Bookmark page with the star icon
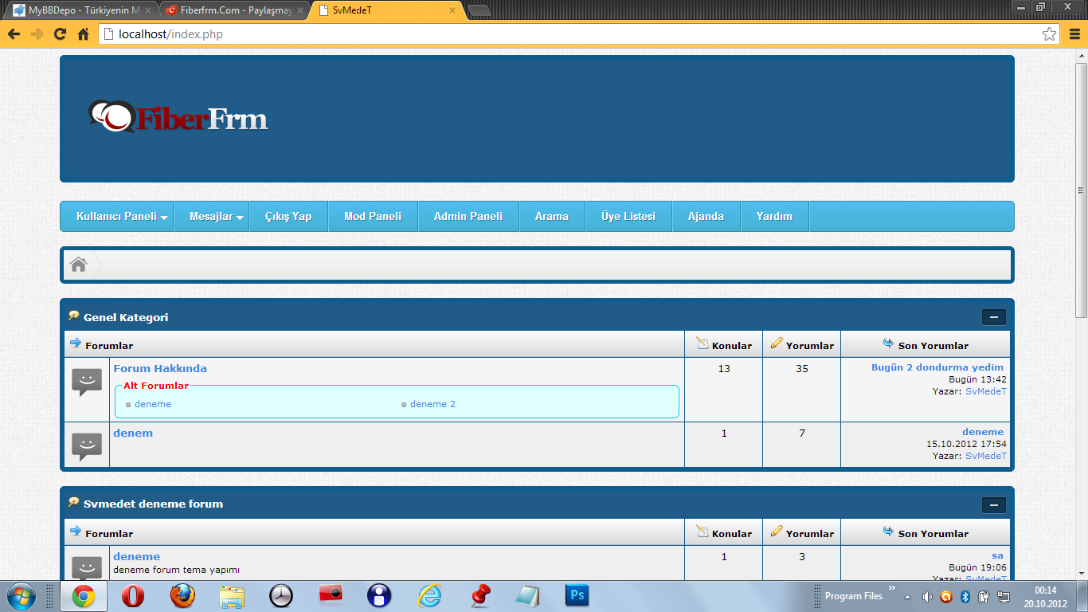 coord(1050,34)
